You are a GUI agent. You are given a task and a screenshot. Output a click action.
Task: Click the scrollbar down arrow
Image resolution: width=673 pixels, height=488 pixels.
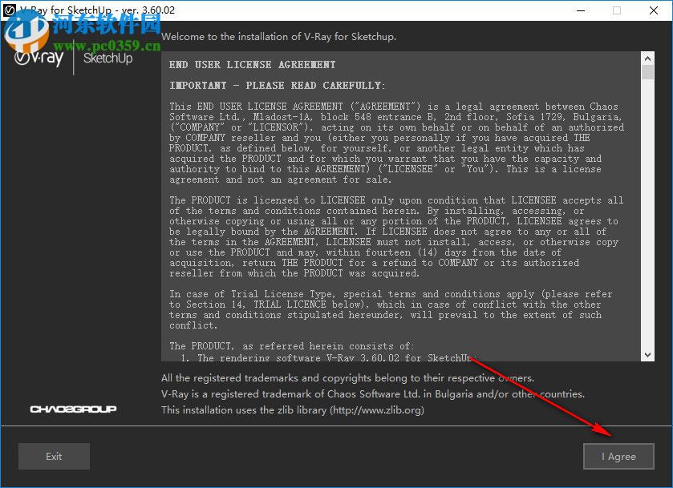pos(647,353)
